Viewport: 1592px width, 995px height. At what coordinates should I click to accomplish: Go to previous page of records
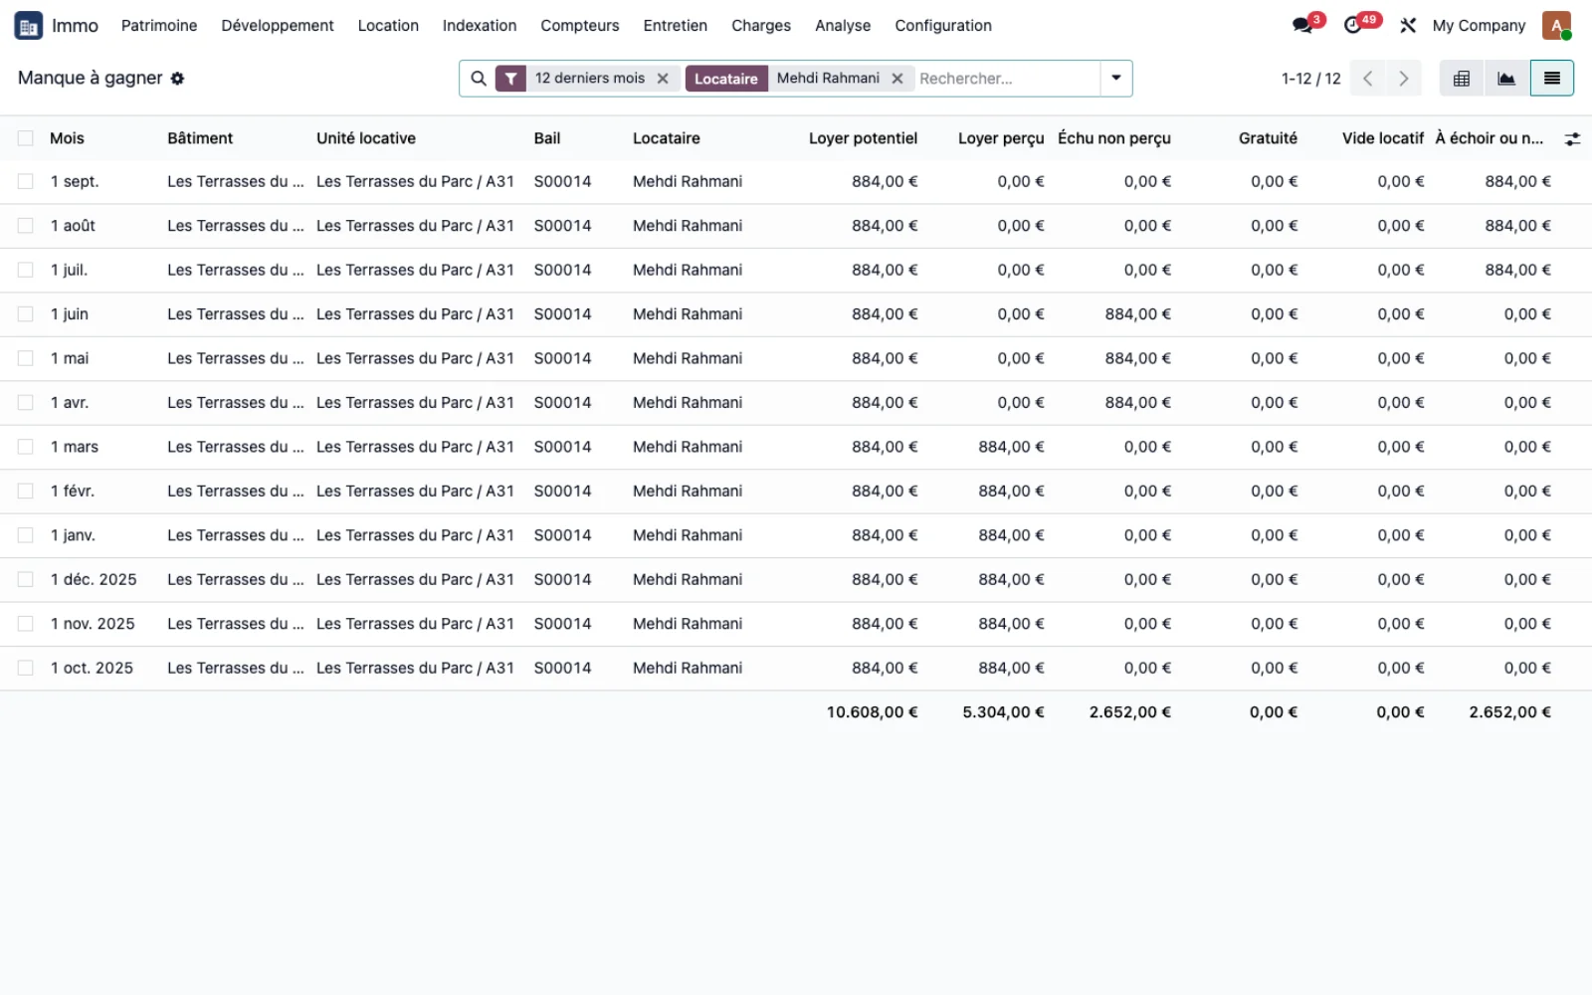tap(1368, 79)
